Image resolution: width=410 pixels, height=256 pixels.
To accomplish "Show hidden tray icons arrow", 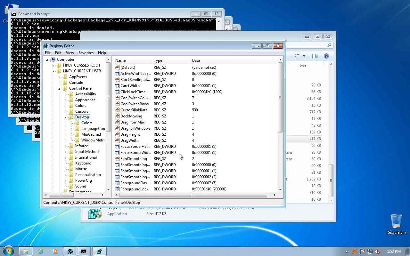I will (x=347, y=252).
